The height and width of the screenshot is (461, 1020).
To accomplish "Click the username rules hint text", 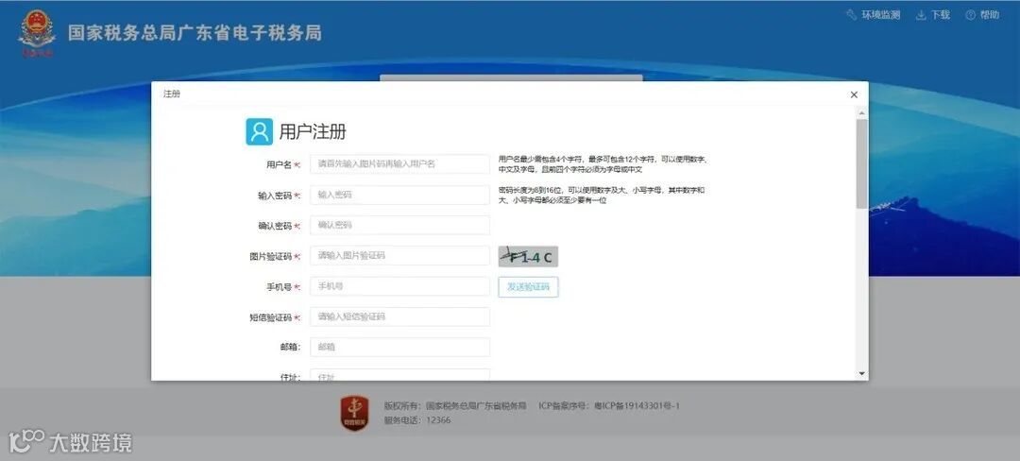I will [x=603, y=163].
